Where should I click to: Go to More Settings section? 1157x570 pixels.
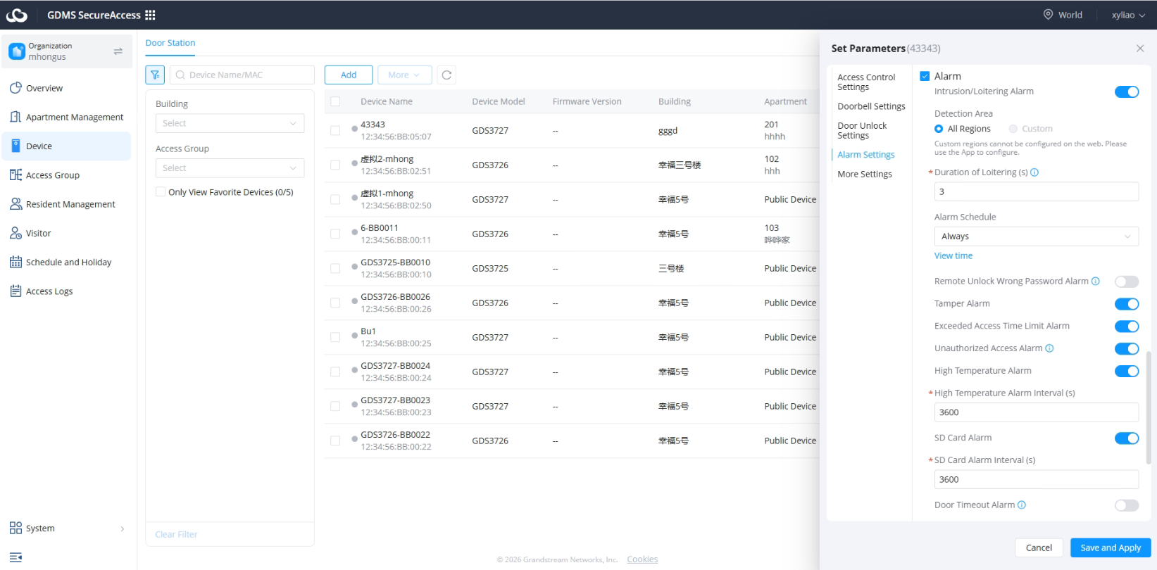click(865, 175)
